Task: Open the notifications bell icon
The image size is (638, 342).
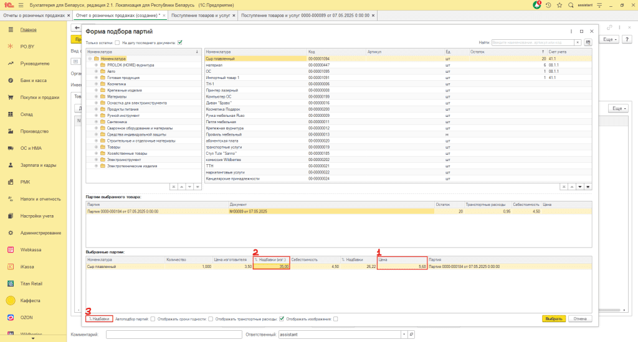Action: click(x=537, y=5)
